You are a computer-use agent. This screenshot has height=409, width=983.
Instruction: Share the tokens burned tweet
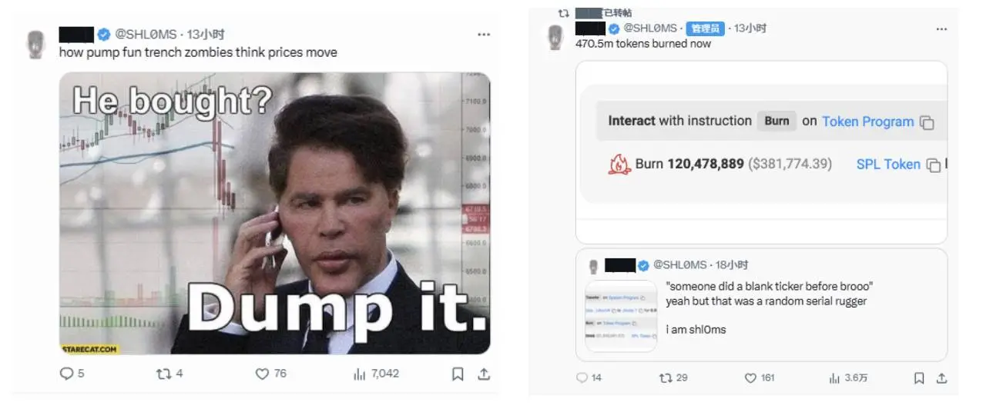(x=941, y=378)
